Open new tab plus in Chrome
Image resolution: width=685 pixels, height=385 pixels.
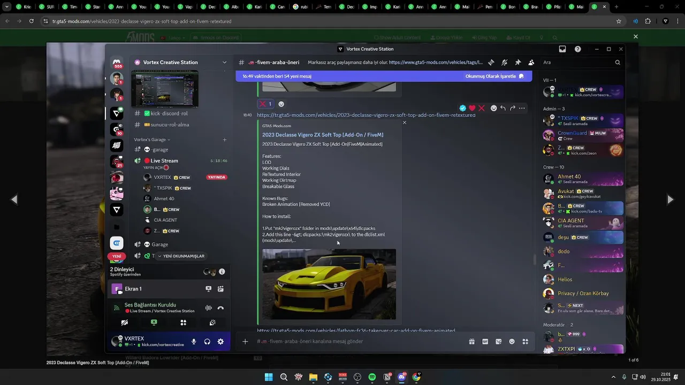click(616, 7)
